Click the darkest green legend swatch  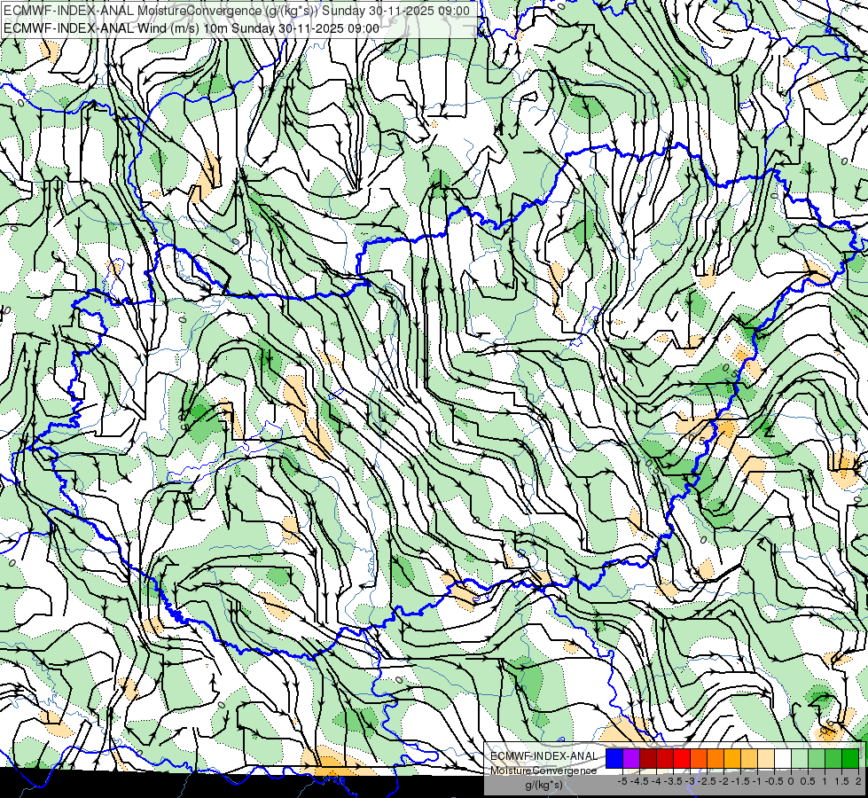pyautogui.click(x=850, y=759)
